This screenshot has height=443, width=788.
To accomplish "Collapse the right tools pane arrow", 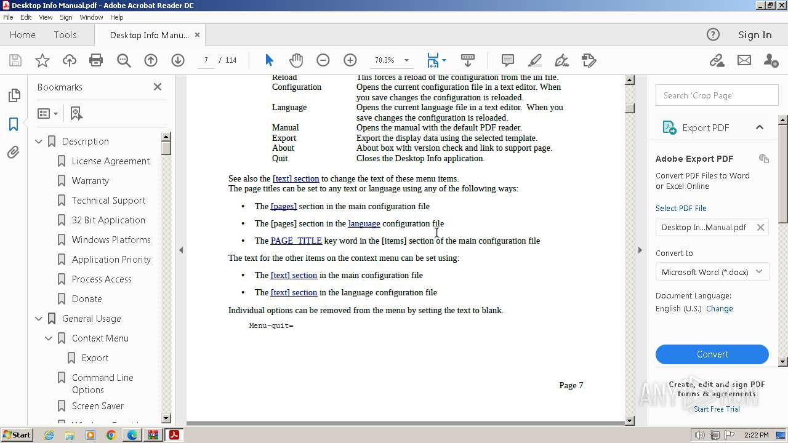I will (640, 250).
